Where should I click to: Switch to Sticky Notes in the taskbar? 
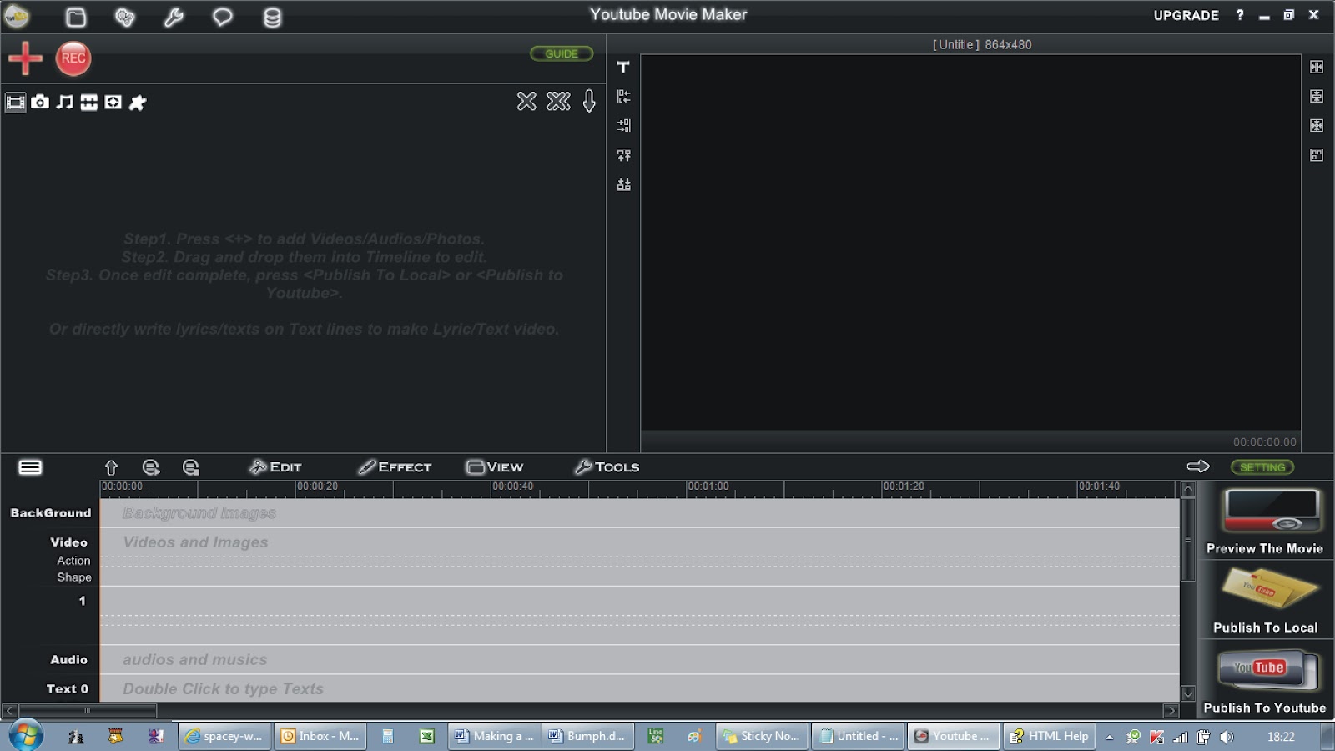762,736
